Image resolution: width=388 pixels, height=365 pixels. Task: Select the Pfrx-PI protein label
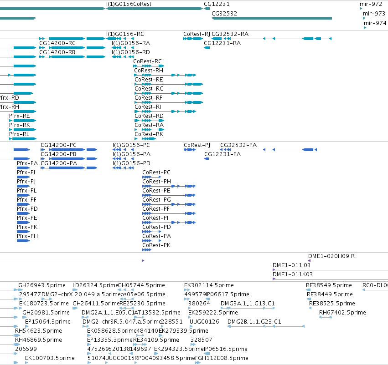26,172
